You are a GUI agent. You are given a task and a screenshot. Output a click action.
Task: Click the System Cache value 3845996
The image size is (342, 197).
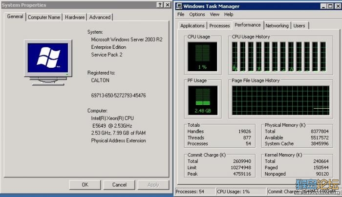tap(320, 144)
